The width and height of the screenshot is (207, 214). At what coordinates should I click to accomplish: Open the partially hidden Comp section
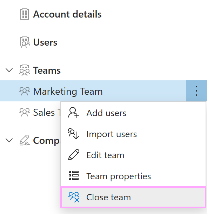coord(47,140)
